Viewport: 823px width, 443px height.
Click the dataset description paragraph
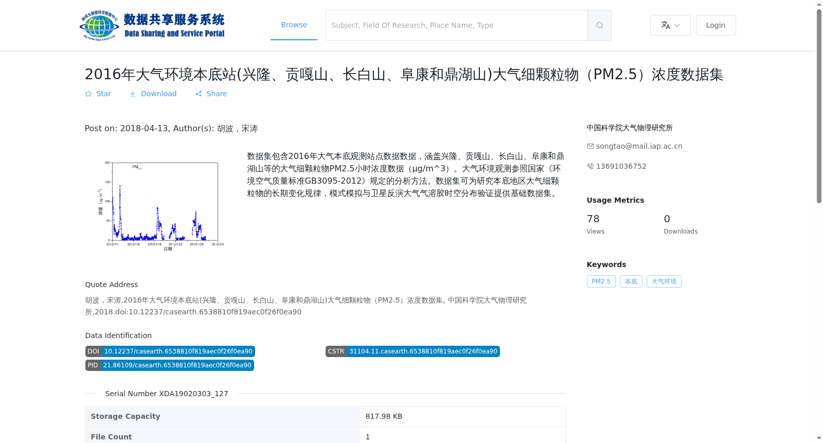tap(405, 175)
